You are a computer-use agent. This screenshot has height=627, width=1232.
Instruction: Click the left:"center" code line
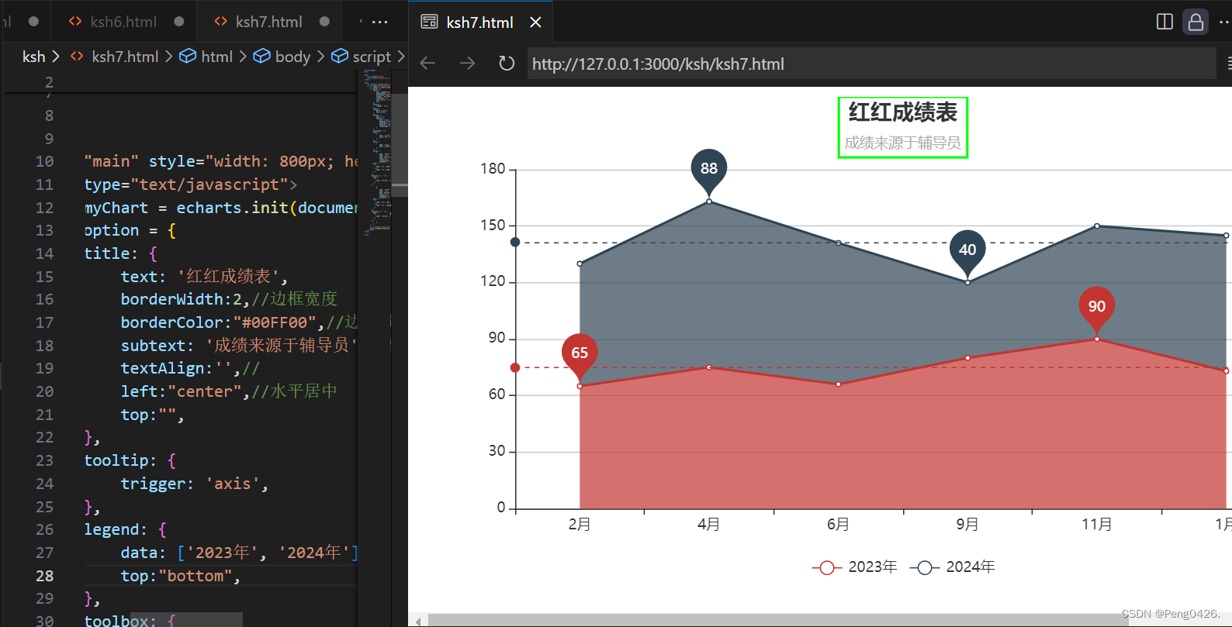pyautogui.click(x=229, y=391)
